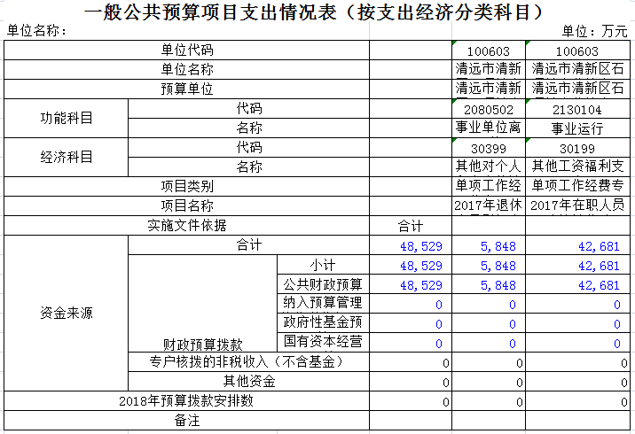This screenshot has height=434, width=635.
Task: Click the 事业运行 name cell
Action: [x=576, y=128]
